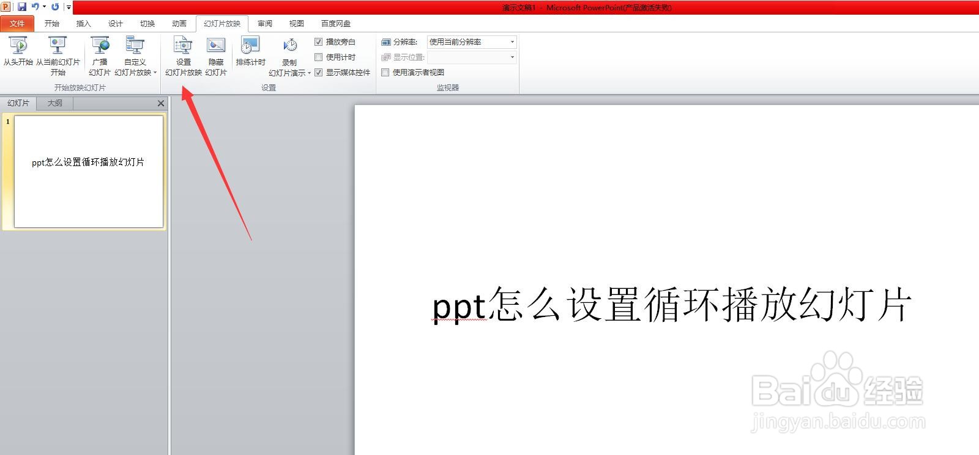This screenshot has height=455, width=979.
Task: Start slideshow from beginning (从头开始)
Action: (18, 51)
